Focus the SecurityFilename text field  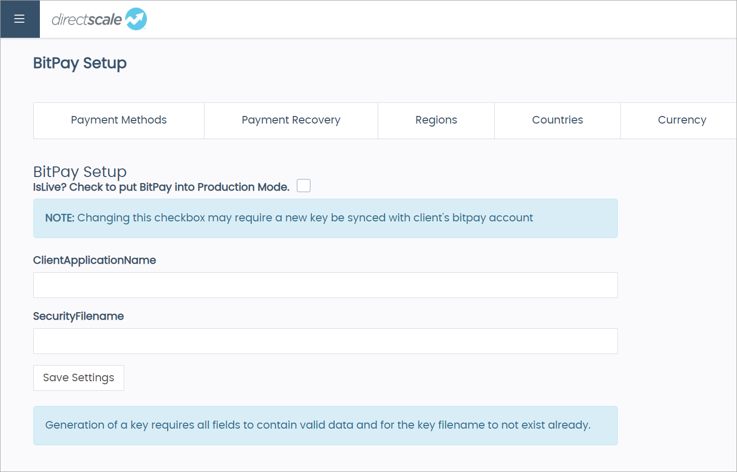click(325, 341)
